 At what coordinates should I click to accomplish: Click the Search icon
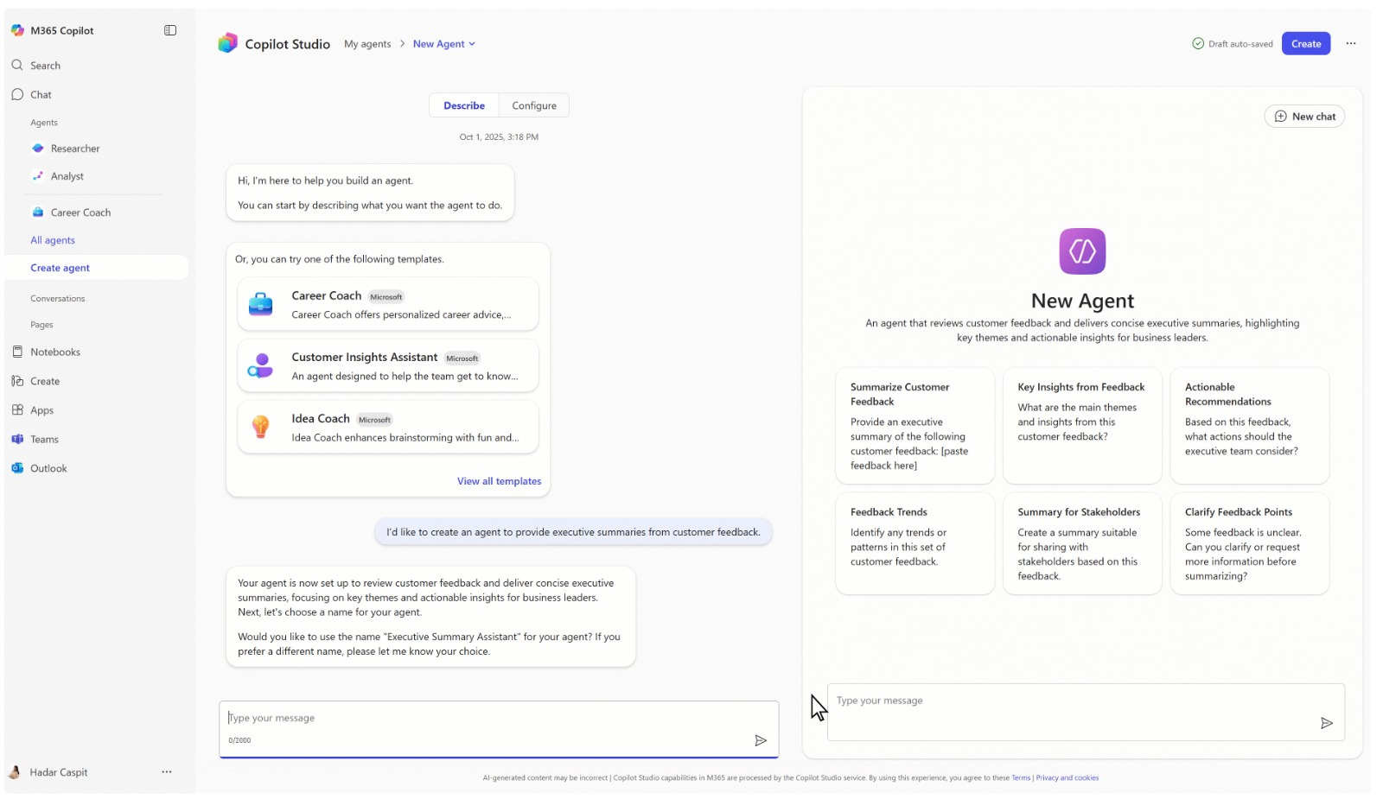pos(17,65)
